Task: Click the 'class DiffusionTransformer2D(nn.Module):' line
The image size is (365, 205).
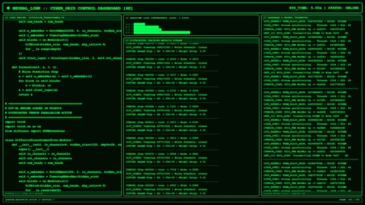Action: pos(39,140)
